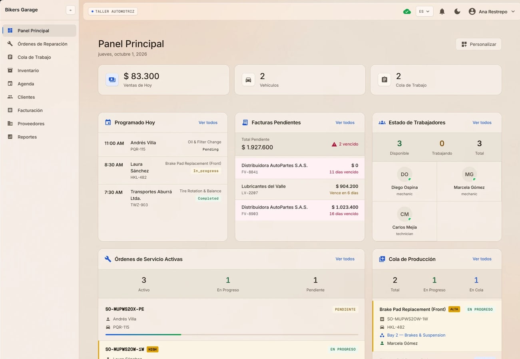This screenshot has width=520, height=359.
Task: Click the green cloud sync icon
Action: pos(407,12)
